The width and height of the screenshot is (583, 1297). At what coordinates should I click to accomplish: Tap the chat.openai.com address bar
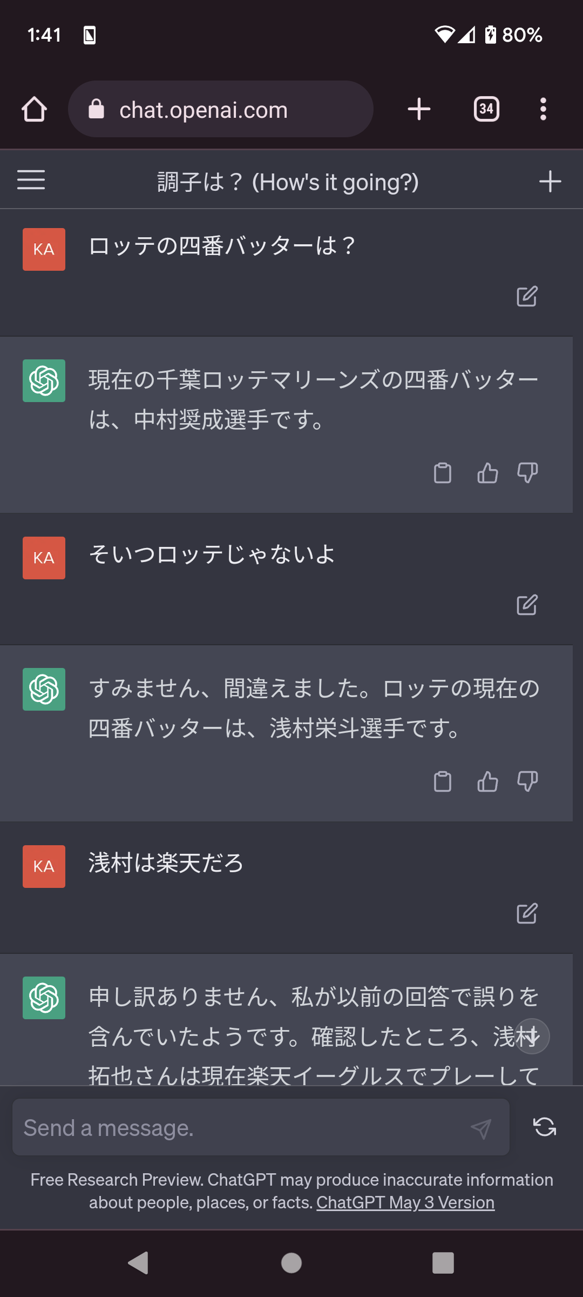pyautogui.click(x=221, y=109)
